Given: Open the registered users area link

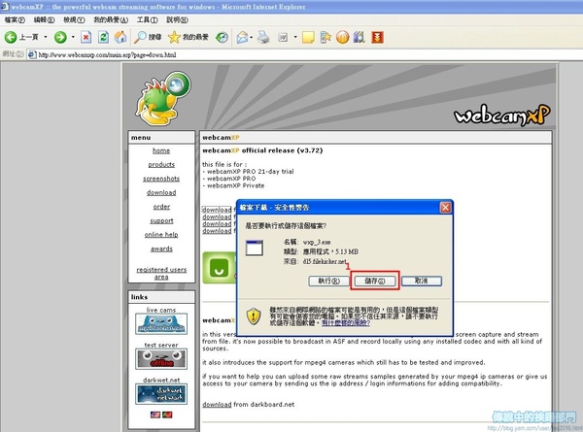Looking at the screenshot, I should click(x=161, y=273).
